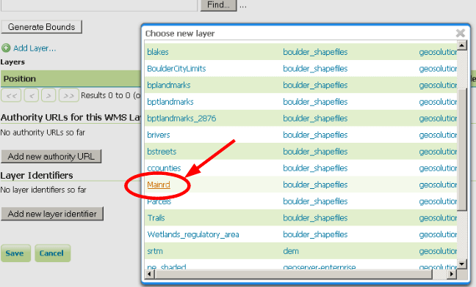
Task: Select the BoulderCityLimits layer
Action: pyautogui.click(x=176, y=69)
